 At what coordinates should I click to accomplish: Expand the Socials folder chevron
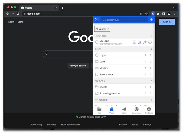[150, 87]
